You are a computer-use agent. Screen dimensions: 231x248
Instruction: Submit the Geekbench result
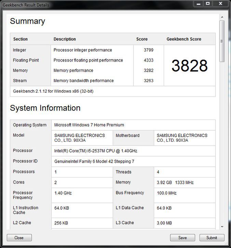(212, 237)
